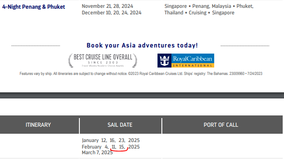
Task: Click the November 21, 28, 2024 sail dates
Action: point(107,6)
